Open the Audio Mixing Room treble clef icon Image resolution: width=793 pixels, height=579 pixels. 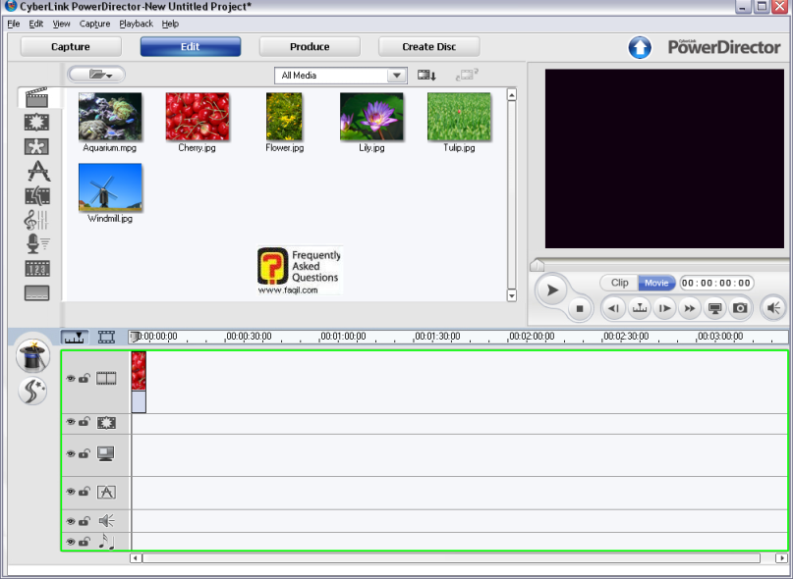(x=36, y=220)
